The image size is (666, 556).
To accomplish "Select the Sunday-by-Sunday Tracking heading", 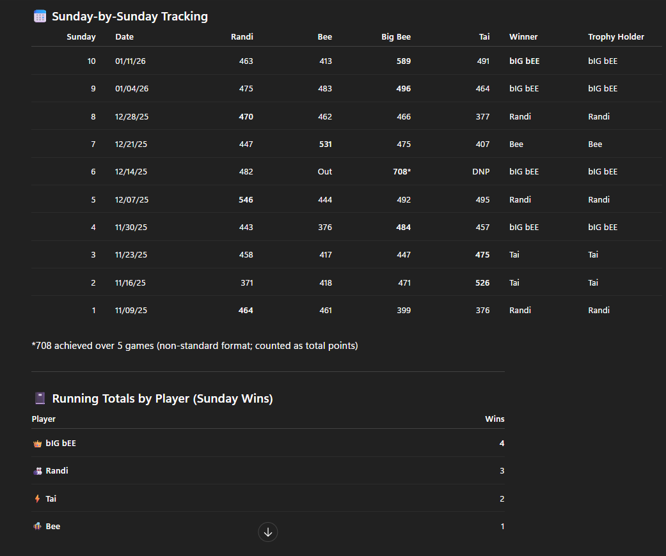I will pos(130,17).
